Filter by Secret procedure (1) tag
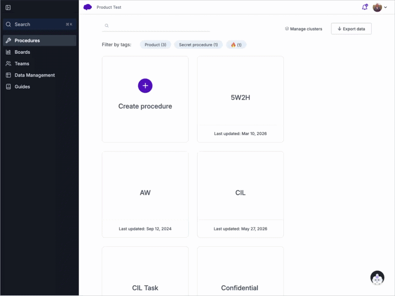This screenshot has width=395, height=296. tap(198, 44)
